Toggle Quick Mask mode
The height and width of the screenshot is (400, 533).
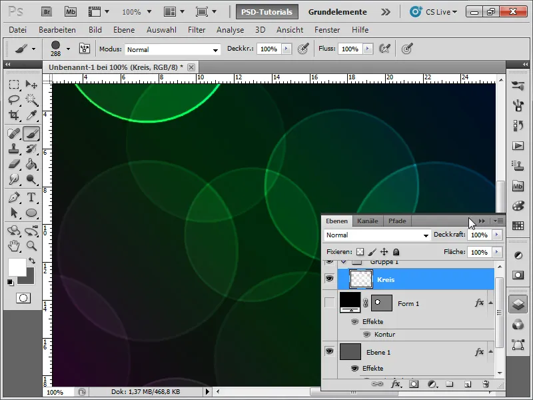[23, 298]
